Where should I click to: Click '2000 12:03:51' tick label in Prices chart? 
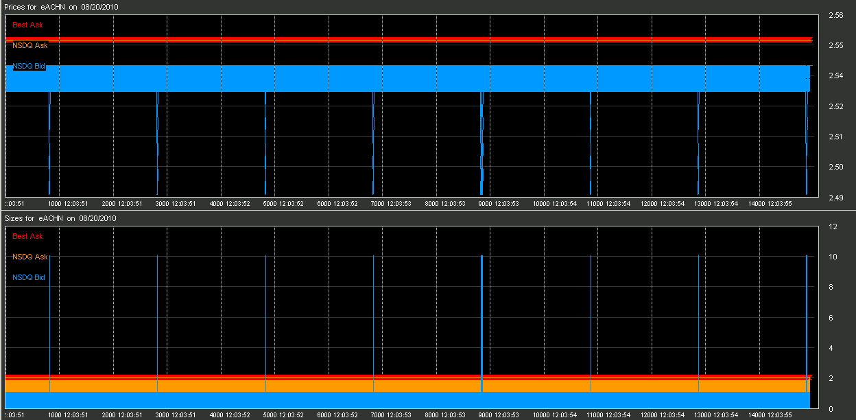pos(122,204)
